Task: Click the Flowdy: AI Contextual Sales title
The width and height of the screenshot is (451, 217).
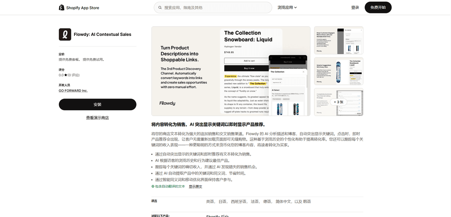Action: 102,34
